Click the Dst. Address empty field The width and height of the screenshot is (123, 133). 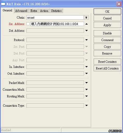55,31
